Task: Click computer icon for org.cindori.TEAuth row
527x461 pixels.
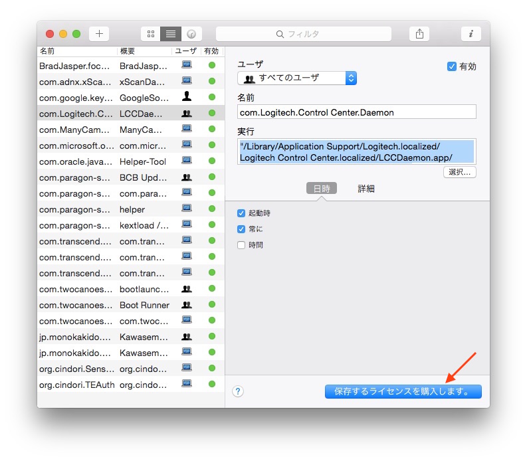Action: pos(187,383)
